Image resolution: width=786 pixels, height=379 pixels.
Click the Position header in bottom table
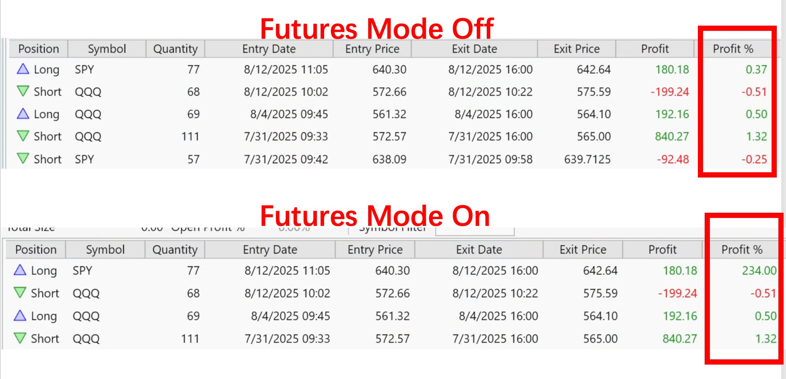36,250
